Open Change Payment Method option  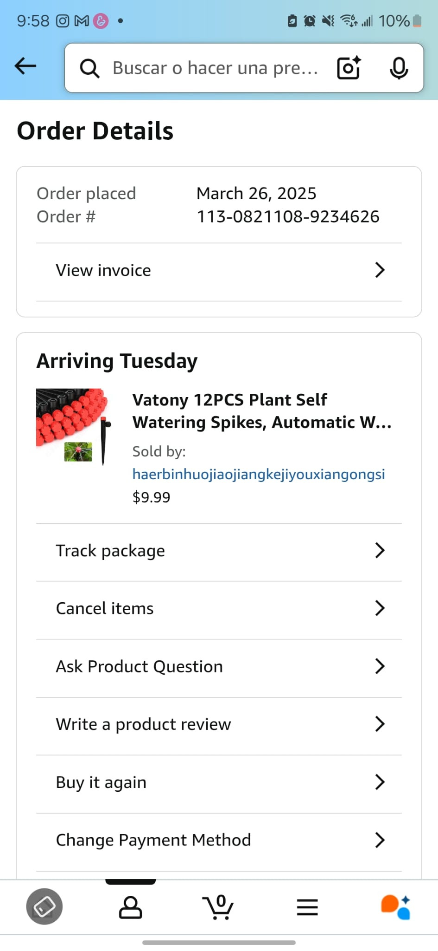click(153, 840)
